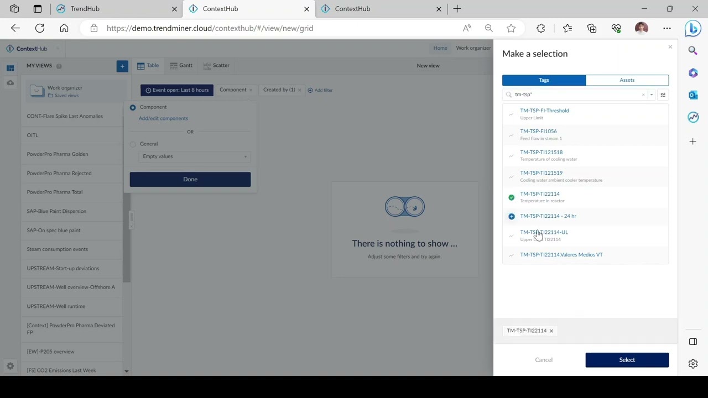The width and height of the screenshot is (708, 398).
Task: Switch to the TrendHub browser tab
Action: point(115,9)
